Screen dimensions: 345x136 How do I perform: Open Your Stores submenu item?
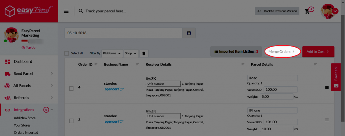pyautogui.click(x=22, y=125)
